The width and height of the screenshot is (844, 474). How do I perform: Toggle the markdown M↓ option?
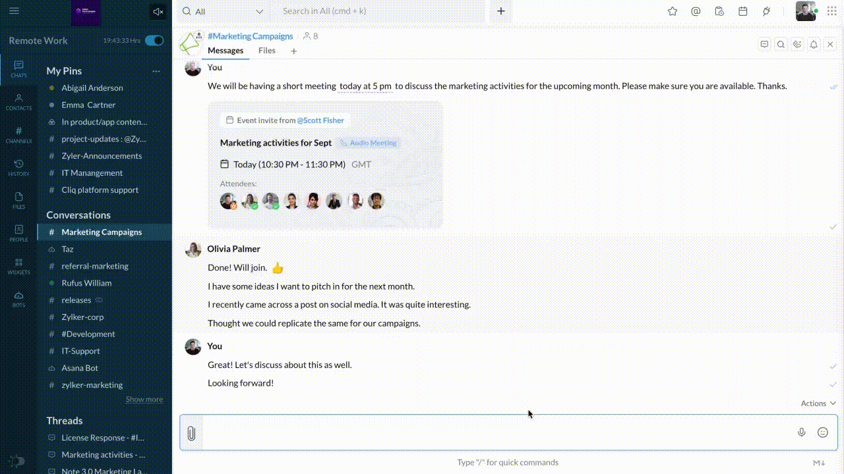pyautogui.click(x=819, y=463)
